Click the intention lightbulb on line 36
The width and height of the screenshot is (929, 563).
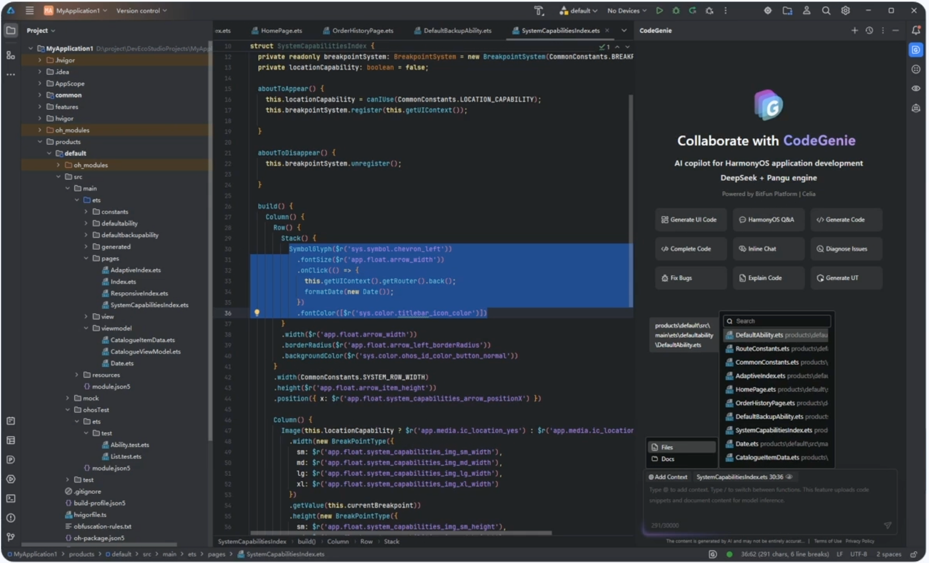(x=257, y=313)
